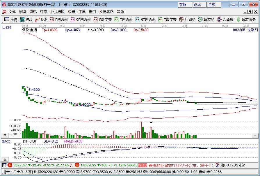Open the 文件 menu

point(12,12)
